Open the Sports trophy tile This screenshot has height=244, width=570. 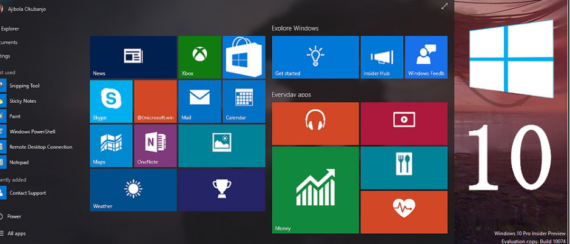[222, 190]
